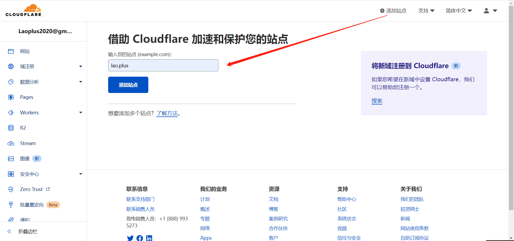Collapse sidebar with 折叠边栏 arrows
514x241 pixels.
click(9, 231)
